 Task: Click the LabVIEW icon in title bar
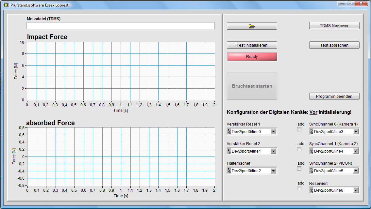(6, 5)
